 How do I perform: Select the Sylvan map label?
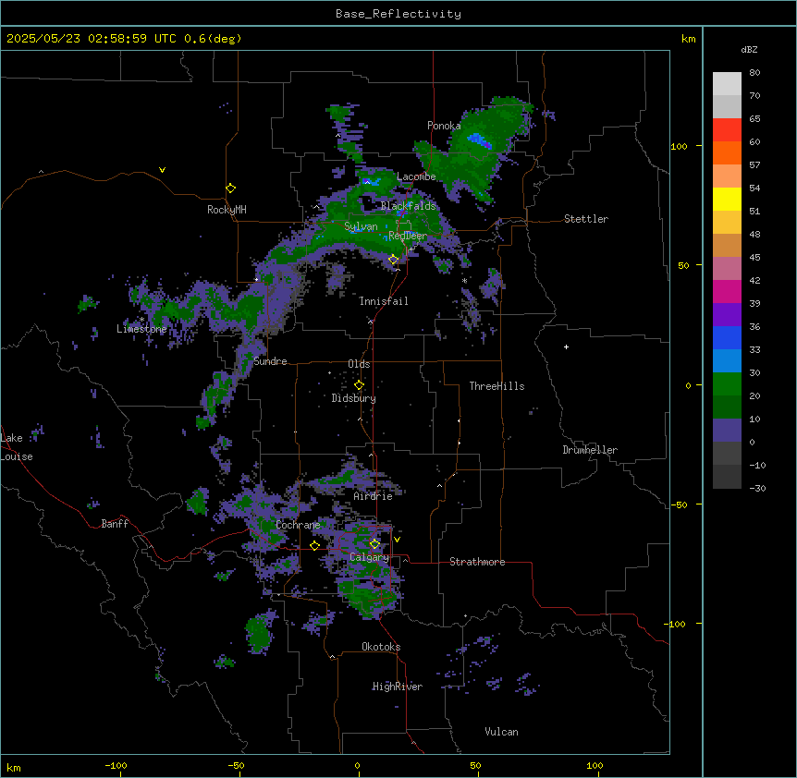pos(361,226)
